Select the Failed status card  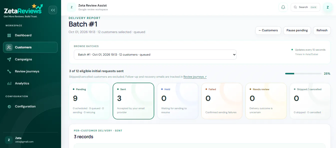click(x=222, y=101)
